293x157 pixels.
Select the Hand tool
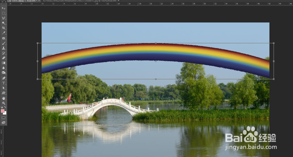[x=4, y=98]
